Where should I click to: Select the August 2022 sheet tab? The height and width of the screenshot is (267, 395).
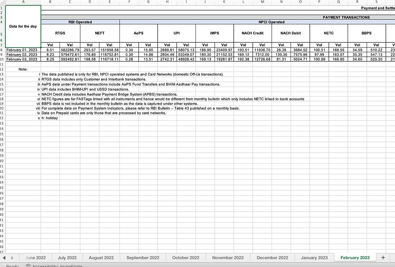[x=101, y=257]
